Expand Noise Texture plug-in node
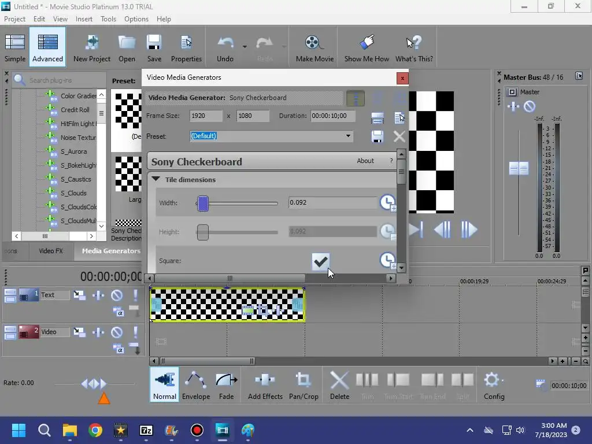Image resolution: width=592 pixels, height=444 pixels. pyautogui.click(x=51, y=138)
